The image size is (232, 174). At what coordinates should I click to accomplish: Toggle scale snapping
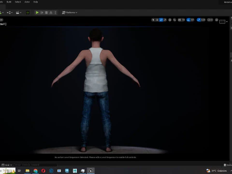(199, 20)
